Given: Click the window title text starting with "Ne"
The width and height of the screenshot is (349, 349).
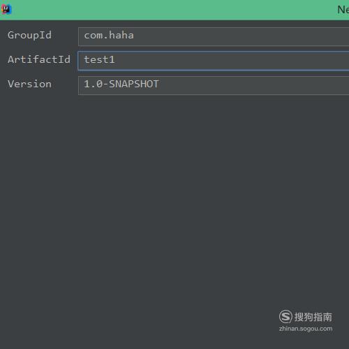Looking at the screenshot, I should pyautogui.click(x=343, y=10).
